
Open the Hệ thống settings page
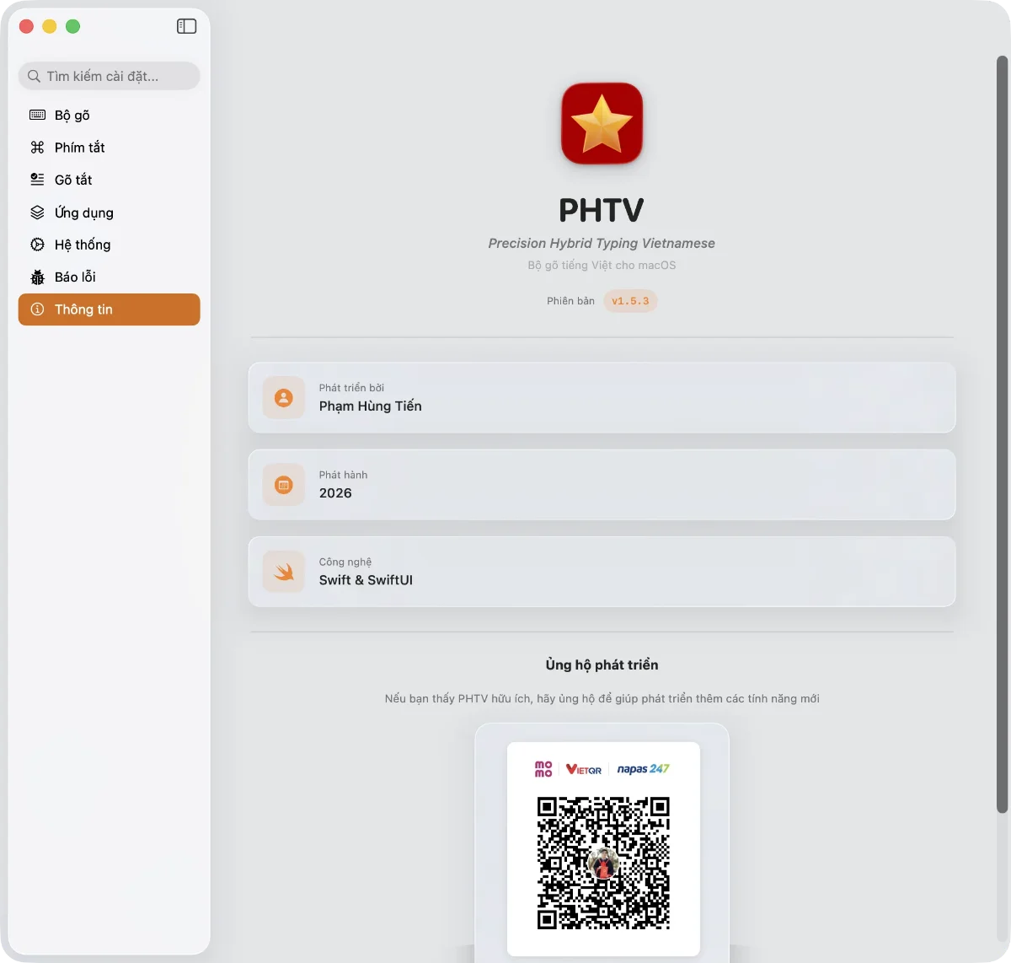click(x=83, y=245)
